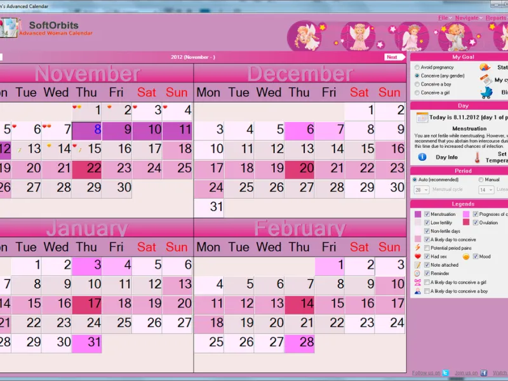The height and width of the screenshot is (381, 508).
Task: Click the Join us on link
Action: coord(466,373)
